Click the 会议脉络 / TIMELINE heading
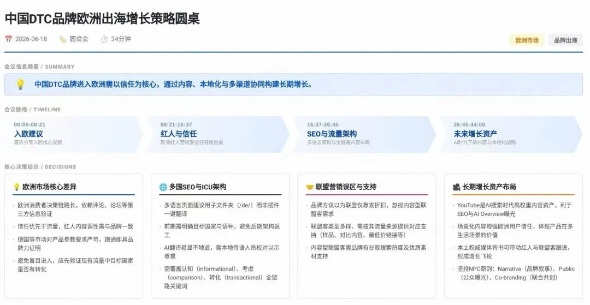Image resolution: width=590 pixels, height=305 pixels. click(33, 109)
